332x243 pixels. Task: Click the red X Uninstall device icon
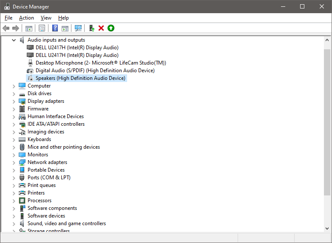tap(101, 28)
